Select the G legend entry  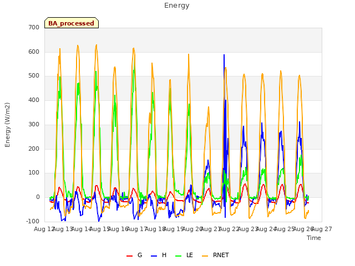point(134,255)
